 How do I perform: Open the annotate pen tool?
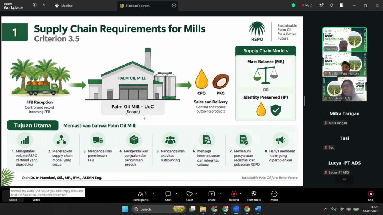321,5
